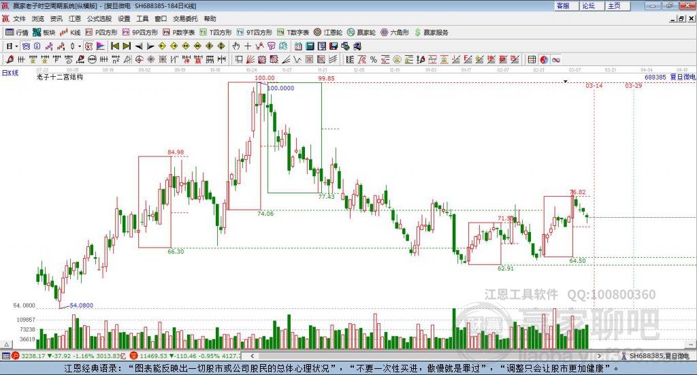Open the 9T四方形 tool
The width and height of the screenshot is (697, 375).
[255, 33]
